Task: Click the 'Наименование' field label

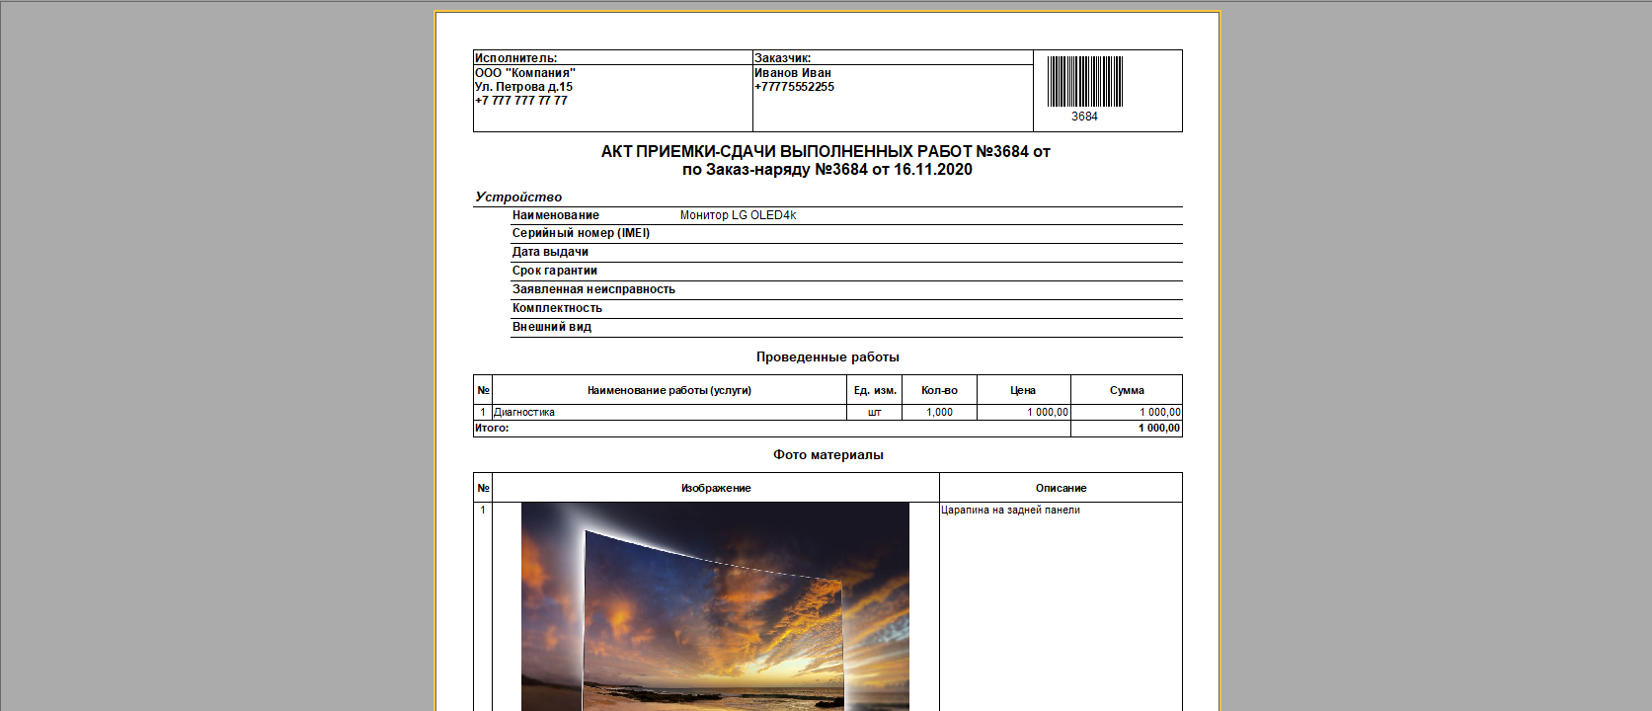Action: coord(556,215)
